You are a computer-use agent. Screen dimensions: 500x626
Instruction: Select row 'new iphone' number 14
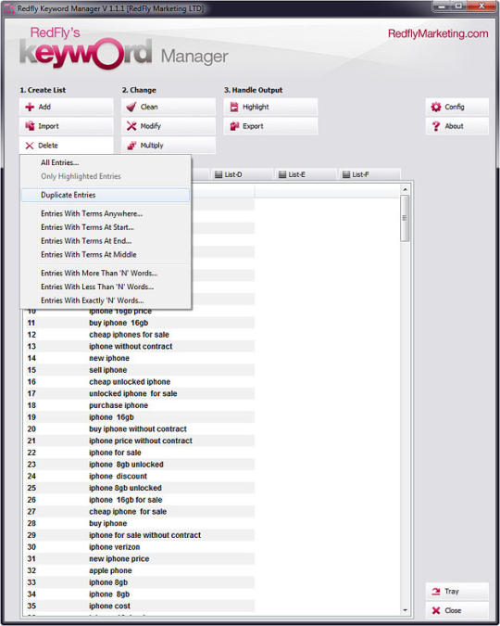pos(139,358)
